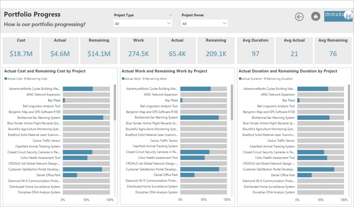
Task: Select blue Bay Plaza bar in Duration chart
Action: pos(298,100)
